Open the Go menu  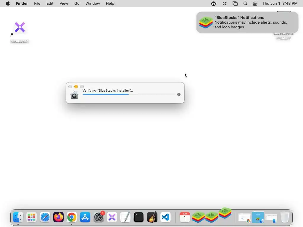77,4
